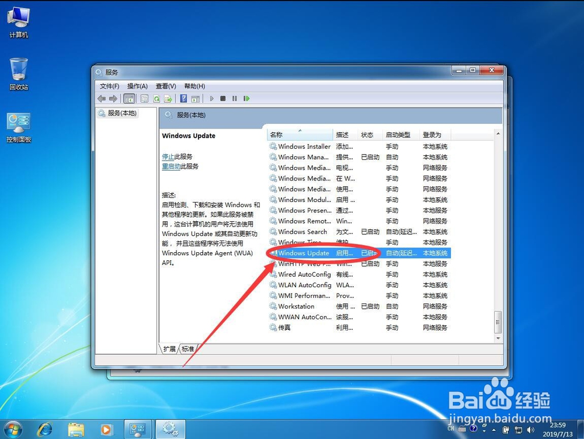
Task: Open the Windows Start menu orb
Action: coord(13,429)
